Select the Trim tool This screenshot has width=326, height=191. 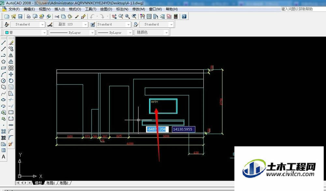tap(11, 100)
